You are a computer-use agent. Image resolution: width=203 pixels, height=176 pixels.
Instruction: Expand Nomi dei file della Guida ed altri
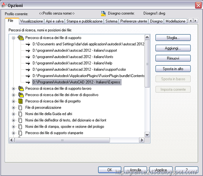pyautogui.click(x=13, y=114)
